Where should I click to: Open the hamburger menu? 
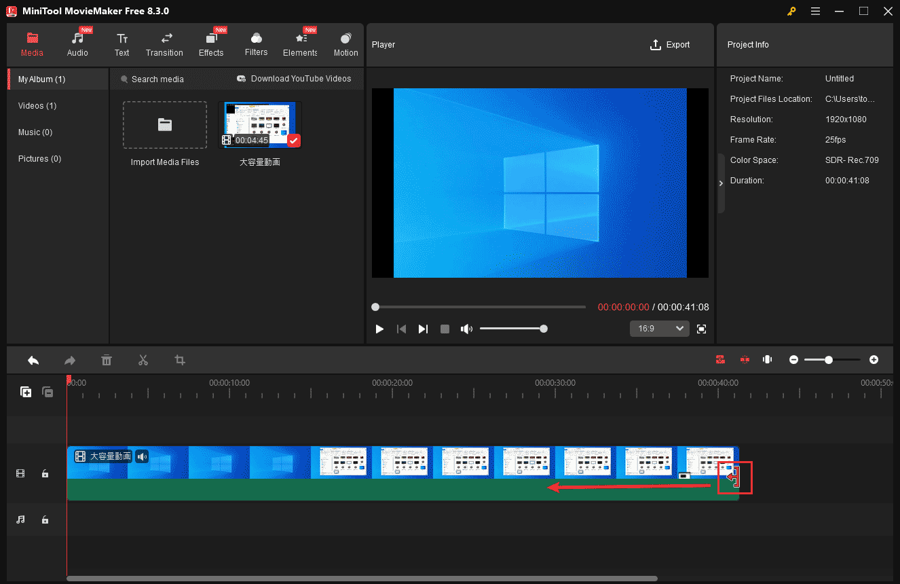click(815, 11)
